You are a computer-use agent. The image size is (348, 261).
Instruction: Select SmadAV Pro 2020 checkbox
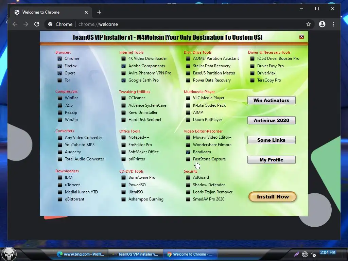coord(188,199)
